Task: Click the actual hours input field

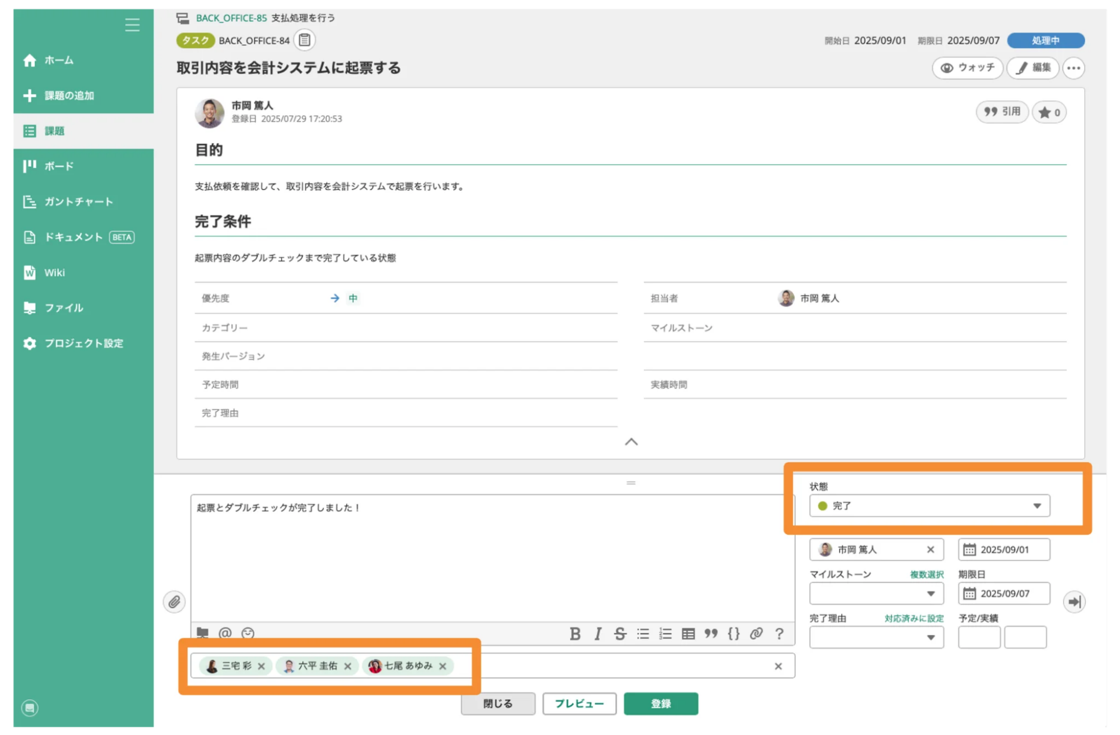Action: 1025,637
